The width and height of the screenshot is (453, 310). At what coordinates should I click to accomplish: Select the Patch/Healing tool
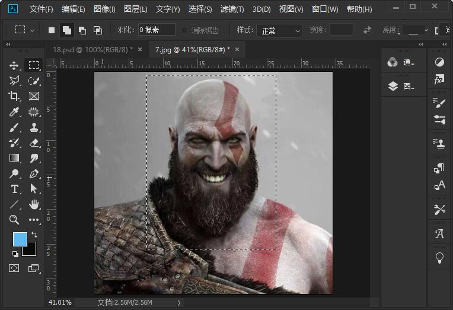tap(34, 112)
